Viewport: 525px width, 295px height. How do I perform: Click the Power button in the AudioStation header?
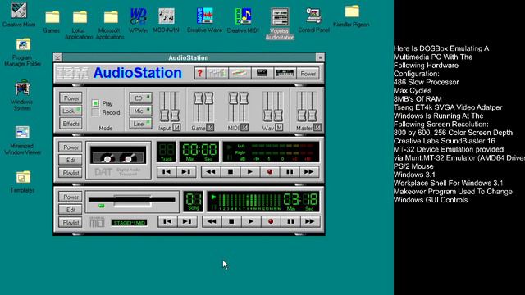(x=308, y=74)
